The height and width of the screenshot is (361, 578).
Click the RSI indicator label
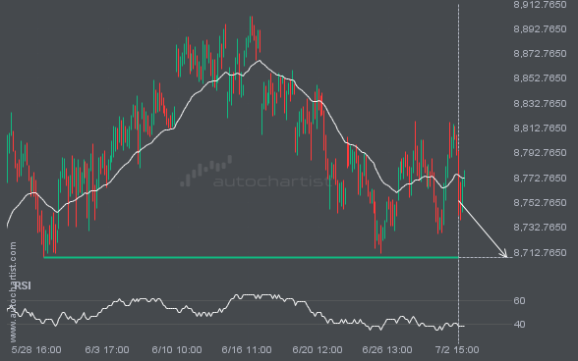23,285
